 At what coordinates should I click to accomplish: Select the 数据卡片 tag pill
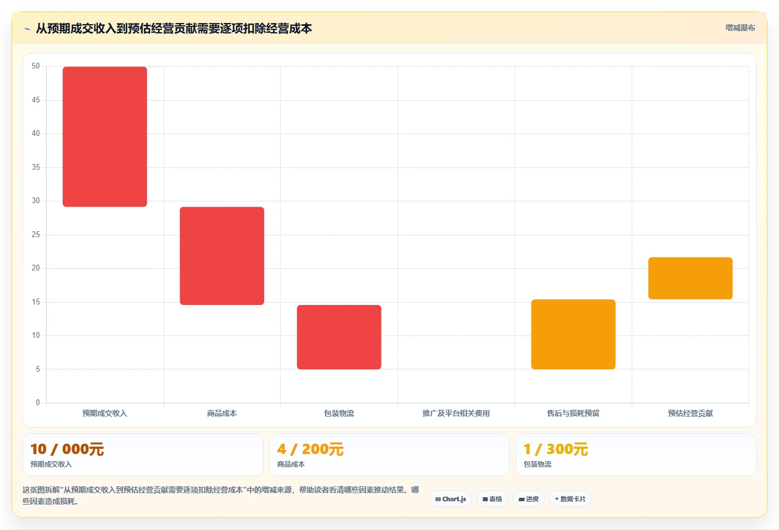tap(570, 499)
